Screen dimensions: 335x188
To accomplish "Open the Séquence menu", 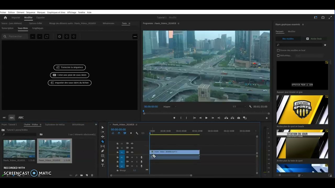I will 31,12.
